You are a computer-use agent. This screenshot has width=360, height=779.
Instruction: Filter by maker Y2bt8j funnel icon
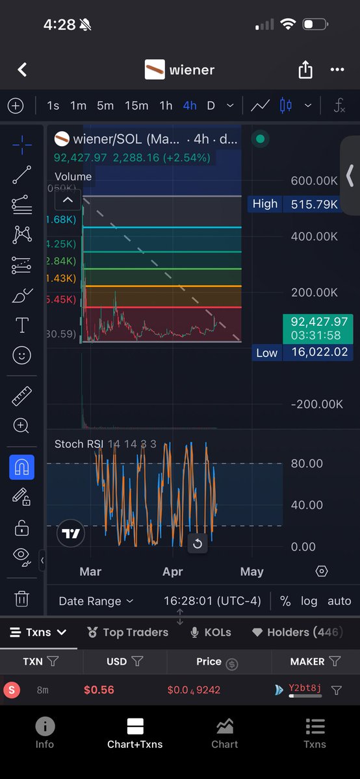click(x=337, y=690)
